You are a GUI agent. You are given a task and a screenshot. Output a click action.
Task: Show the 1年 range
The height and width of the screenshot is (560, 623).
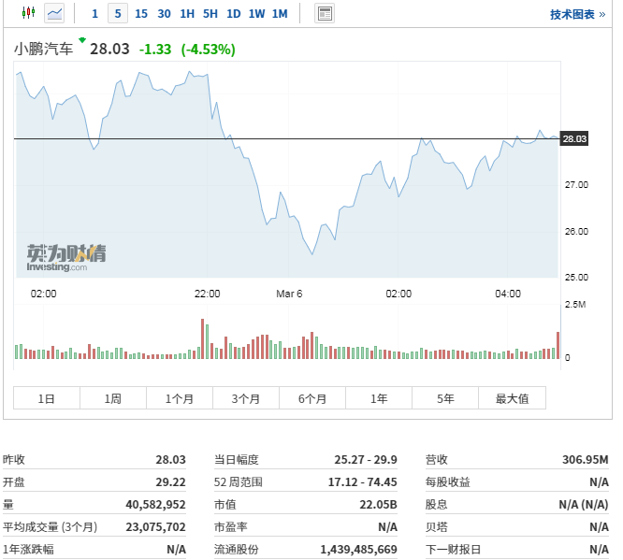click(x=379, y=398)
